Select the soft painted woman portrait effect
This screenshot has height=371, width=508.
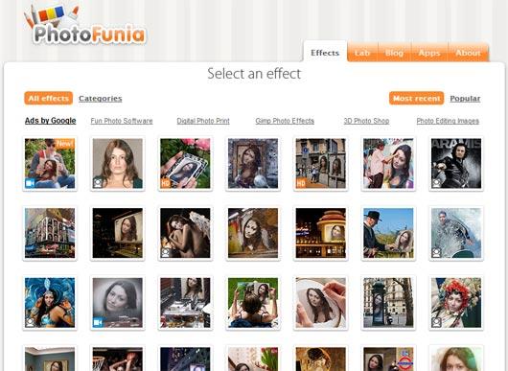pos(456,359)
